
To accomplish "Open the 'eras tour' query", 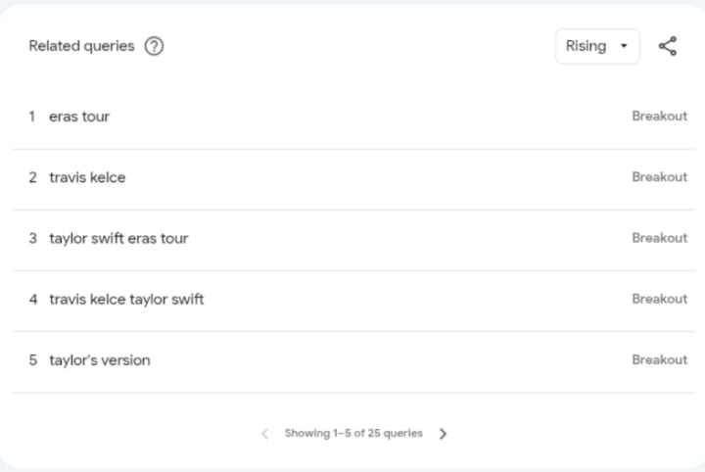I will [x=79, y=117].
